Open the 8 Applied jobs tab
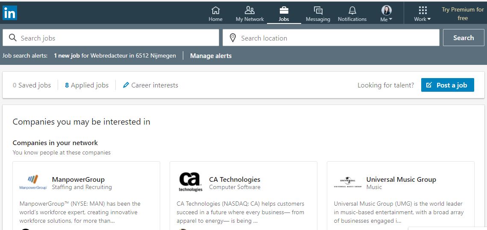The width and height of the screenshot is (487, 230). pyautogui.click(x=87, y=85)
